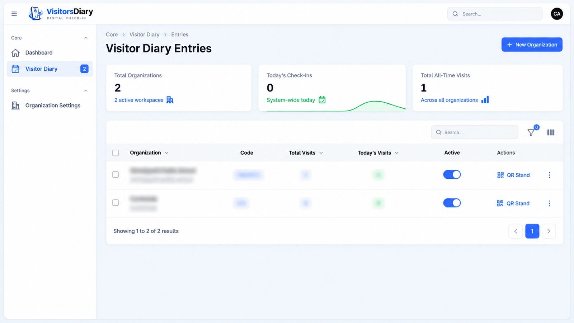
Task: Open the CA user avatar menu
Action: 557,14
